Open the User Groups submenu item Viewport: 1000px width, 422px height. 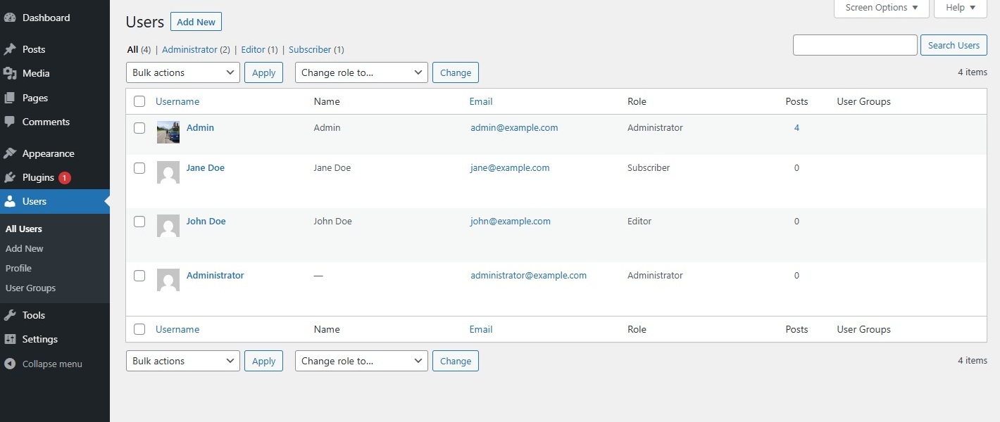30,288
